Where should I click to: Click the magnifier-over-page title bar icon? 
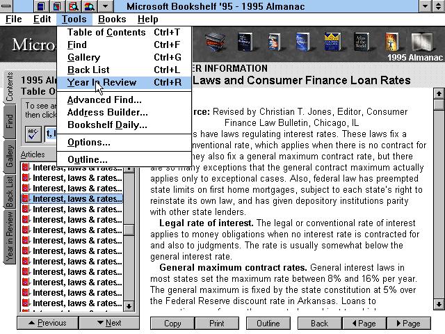coord(73,6)
